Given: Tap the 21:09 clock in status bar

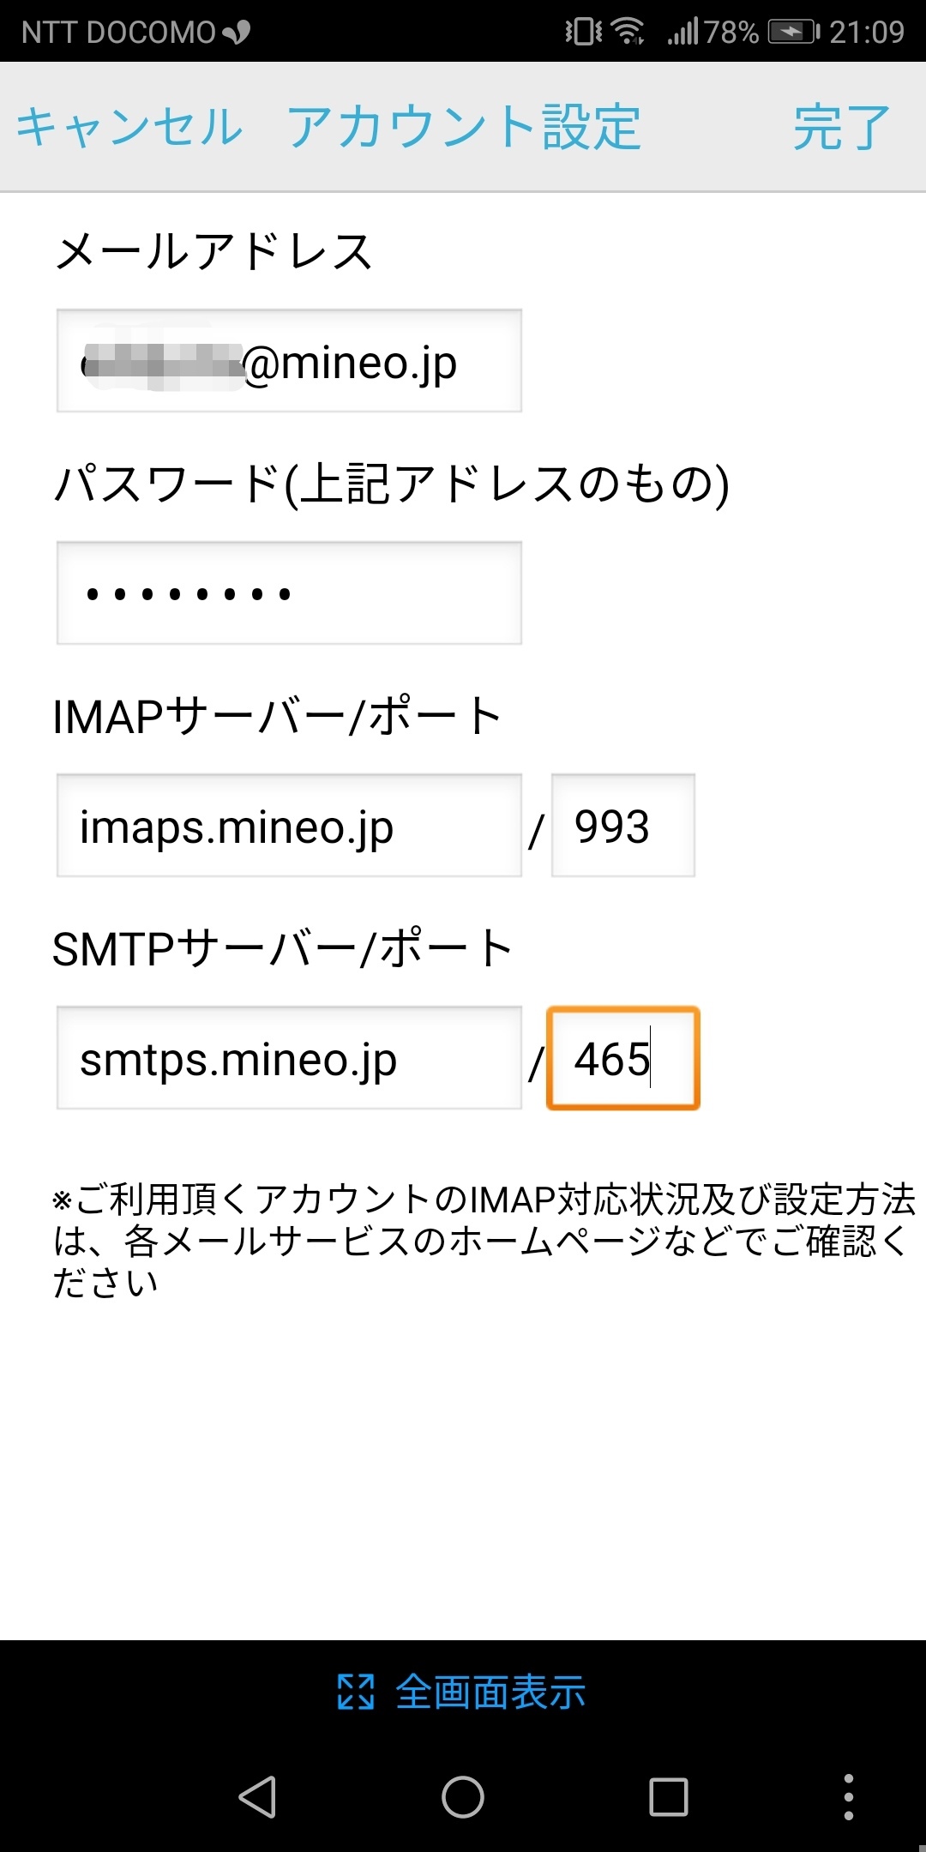Looking at the screenshot, I should point(866,32).
